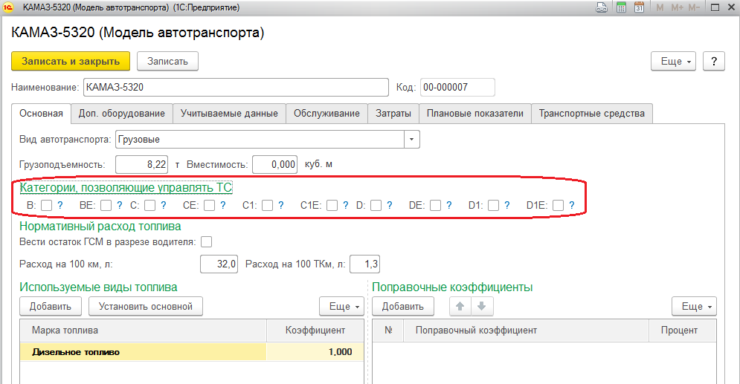Image resolution: width=740 pixels, height=384 pixels.
Task: Expand the Вид автотранспорта dropdown arrow
Action: (x=411, y=140)
